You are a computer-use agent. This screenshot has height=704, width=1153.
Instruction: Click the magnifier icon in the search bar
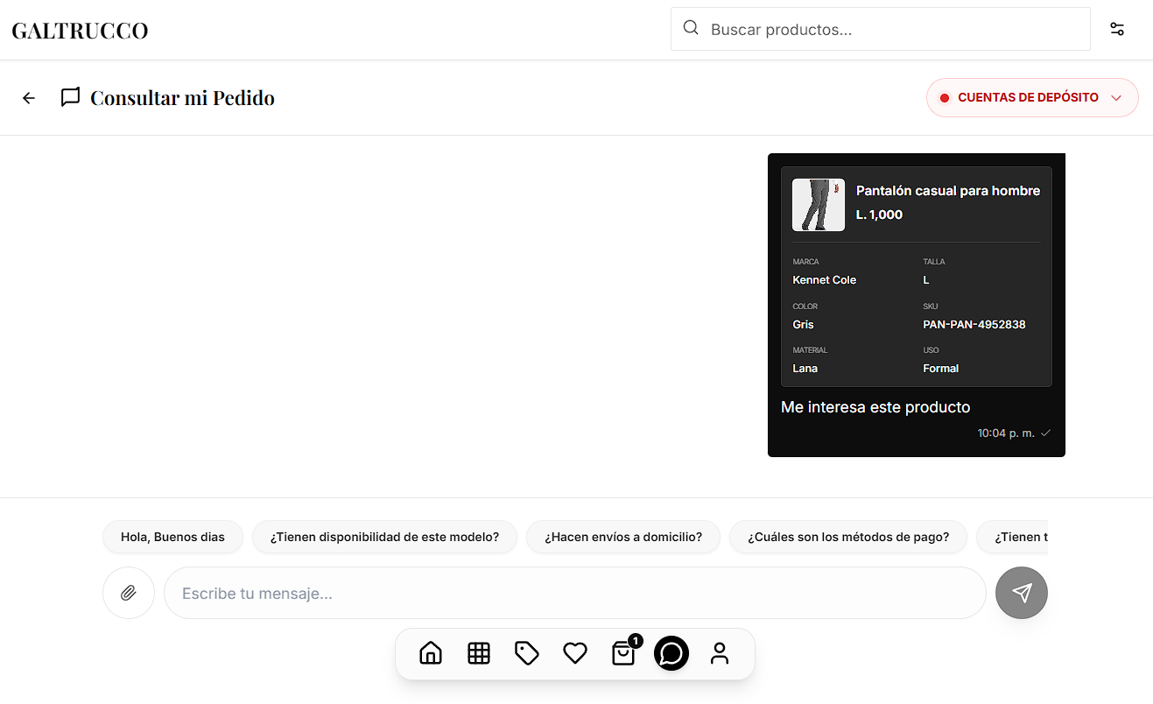(691, 28)
